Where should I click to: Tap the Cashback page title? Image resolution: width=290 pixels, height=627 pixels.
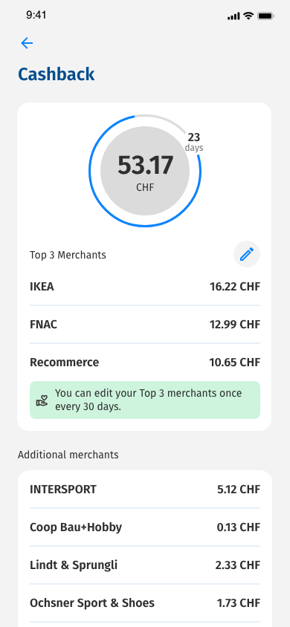[x=57, y=74]
